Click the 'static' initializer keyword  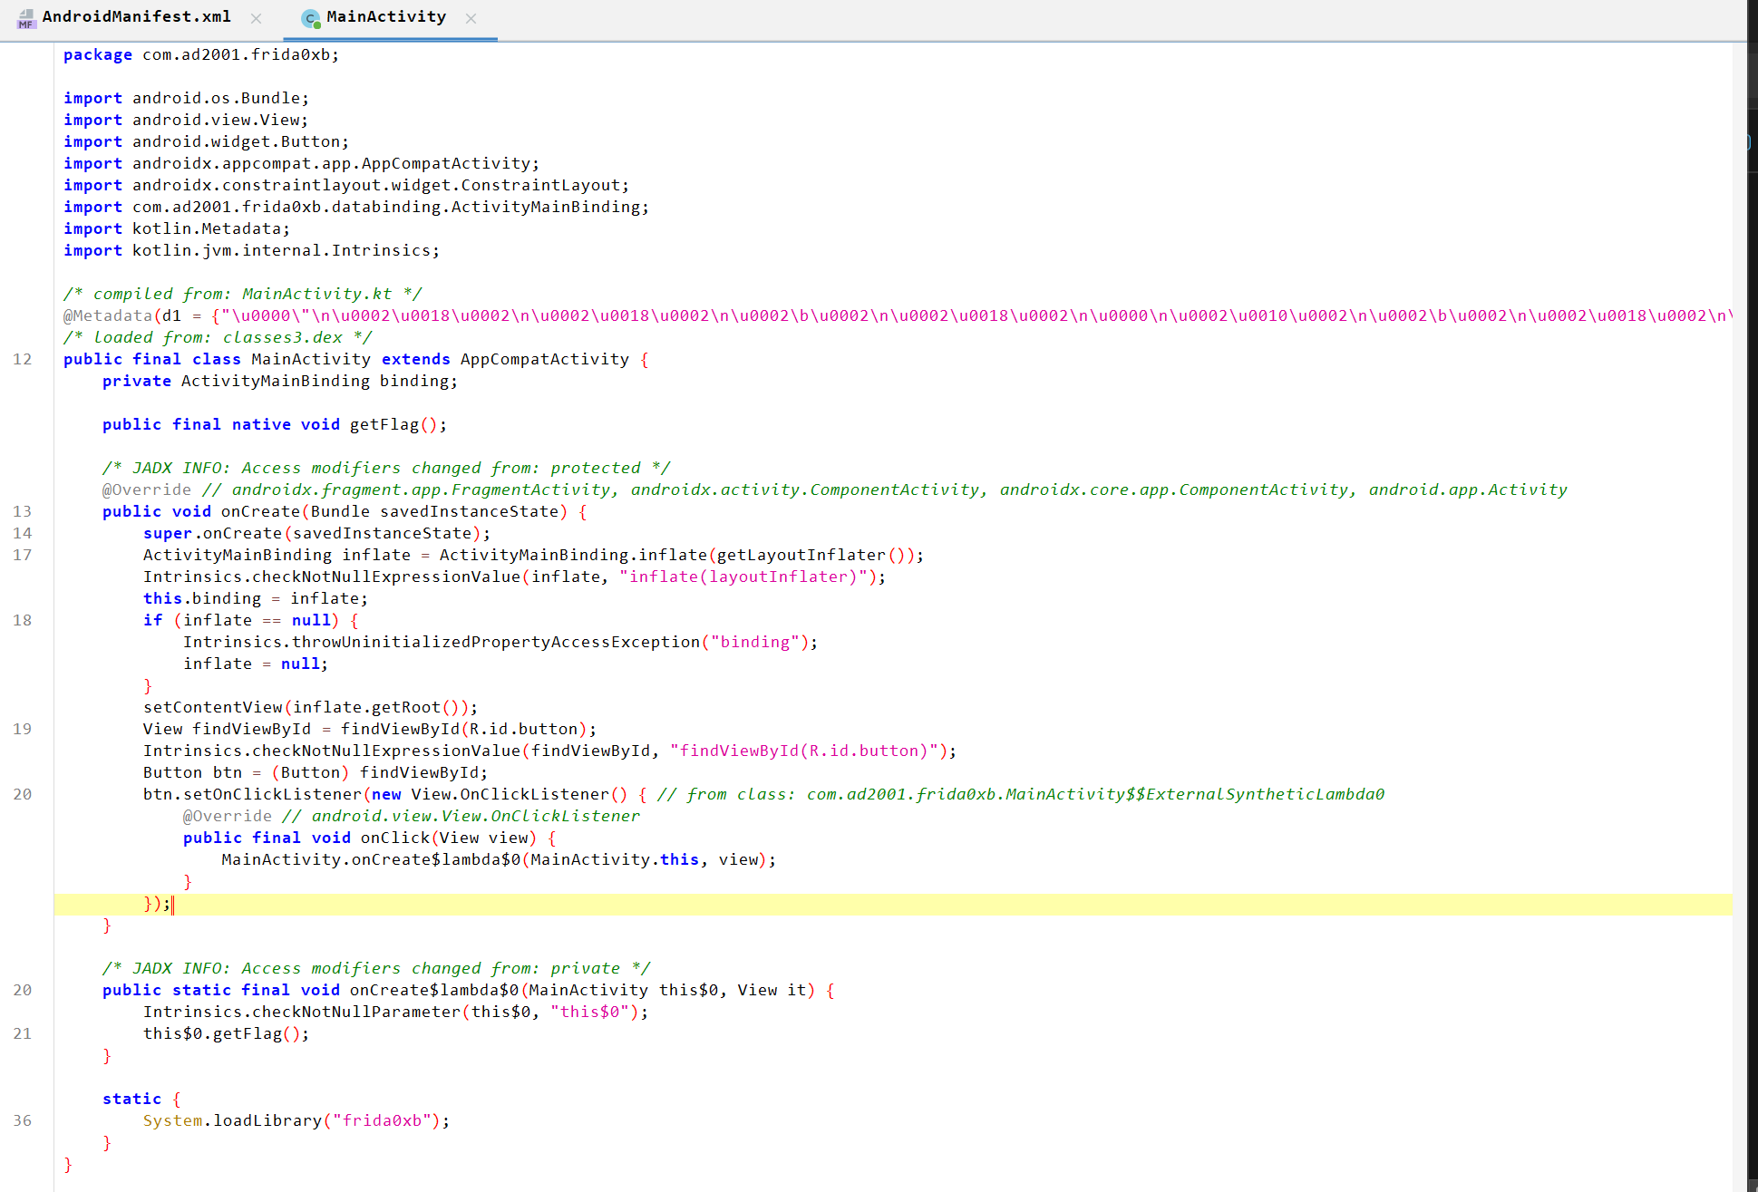coord(131,1099)
